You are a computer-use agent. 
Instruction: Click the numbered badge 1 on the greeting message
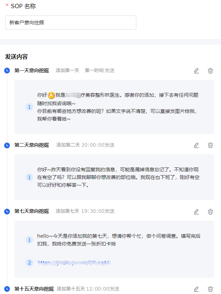[x=29, y=107]
